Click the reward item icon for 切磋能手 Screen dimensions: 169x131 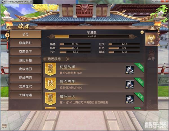(130, 70)
